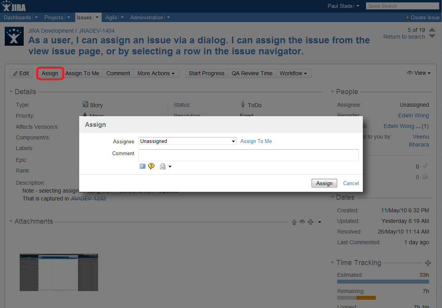The height and width of the screenshot is (308, 442).
Task: Click the Estimated time progress bar
Action: tap(383, 282)
